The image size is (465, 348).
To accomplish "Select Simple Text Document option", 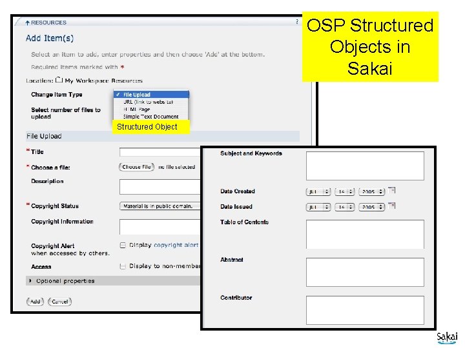I will tap(150, 117).
